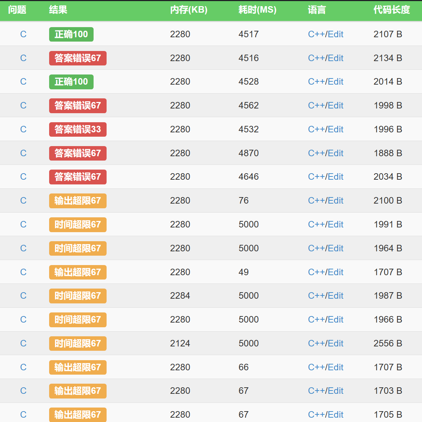The height and width of the screenshot is (422, 422).
Task: Open problem C link in the 4562 ms row
Action: [x=23, y=105]
